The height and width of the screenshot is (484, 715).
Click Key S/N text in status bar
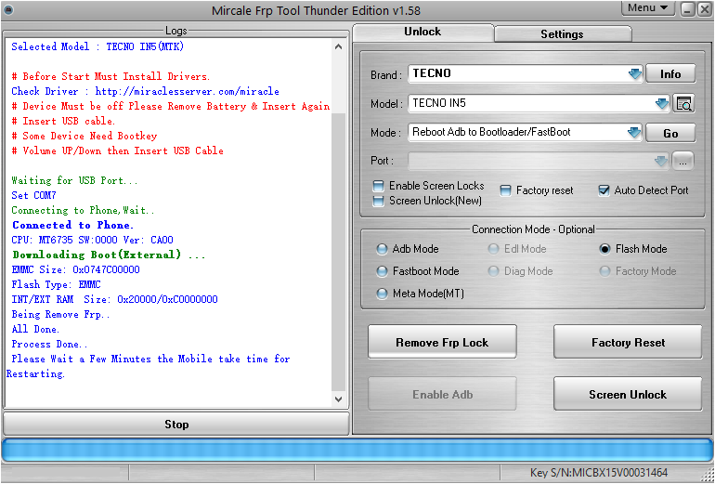pos(599,473)
